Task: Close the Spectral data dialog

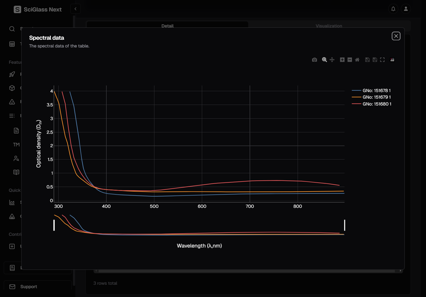Action: coord(396,36)
